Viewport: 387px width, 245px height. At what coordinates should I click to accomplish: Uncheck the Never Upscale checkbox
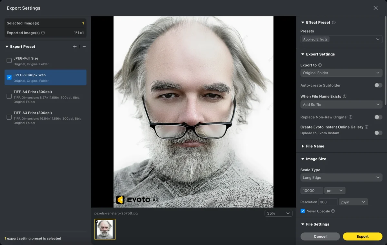tap(303, 211)
